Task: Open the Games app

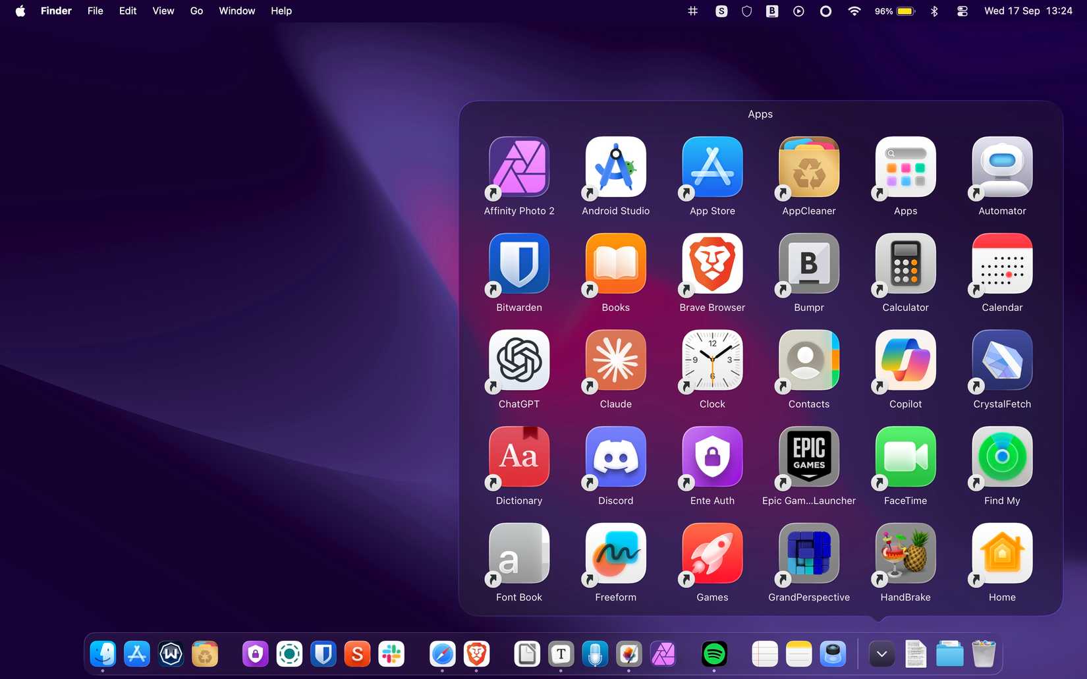Action: (712, 553)
